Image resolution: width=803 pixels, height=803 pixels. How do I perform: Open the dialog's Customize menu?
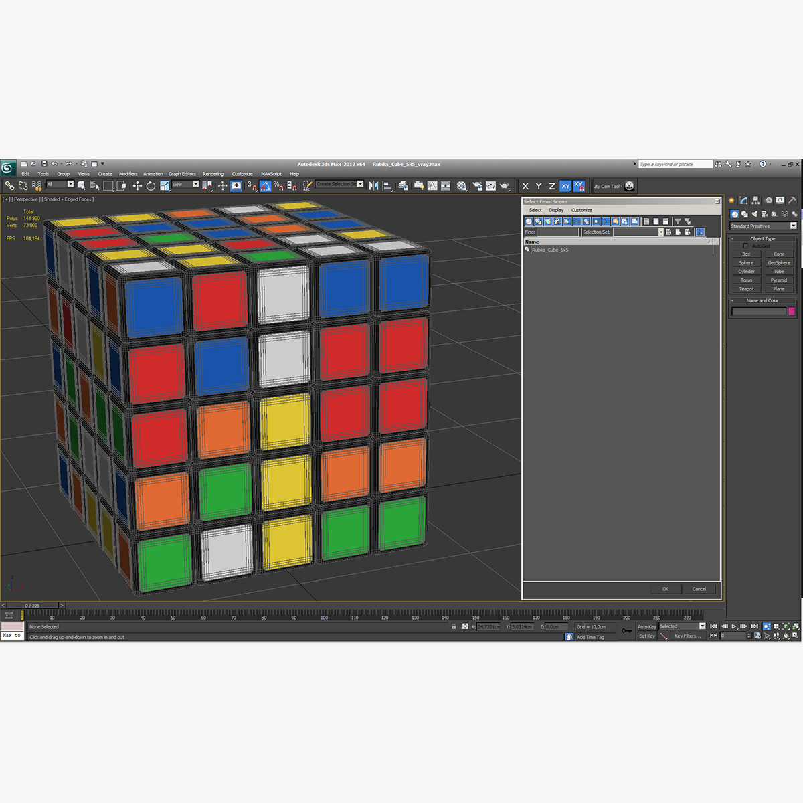click(x=582, y=210)
